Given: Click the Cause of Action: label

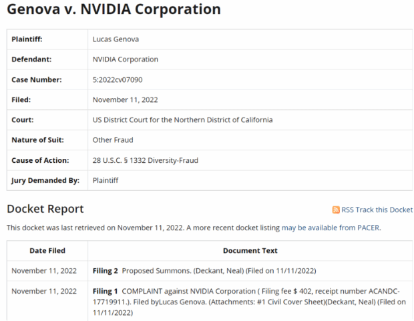Looking at the screenshot, I should pyautogui.click(x=40, y=160).
